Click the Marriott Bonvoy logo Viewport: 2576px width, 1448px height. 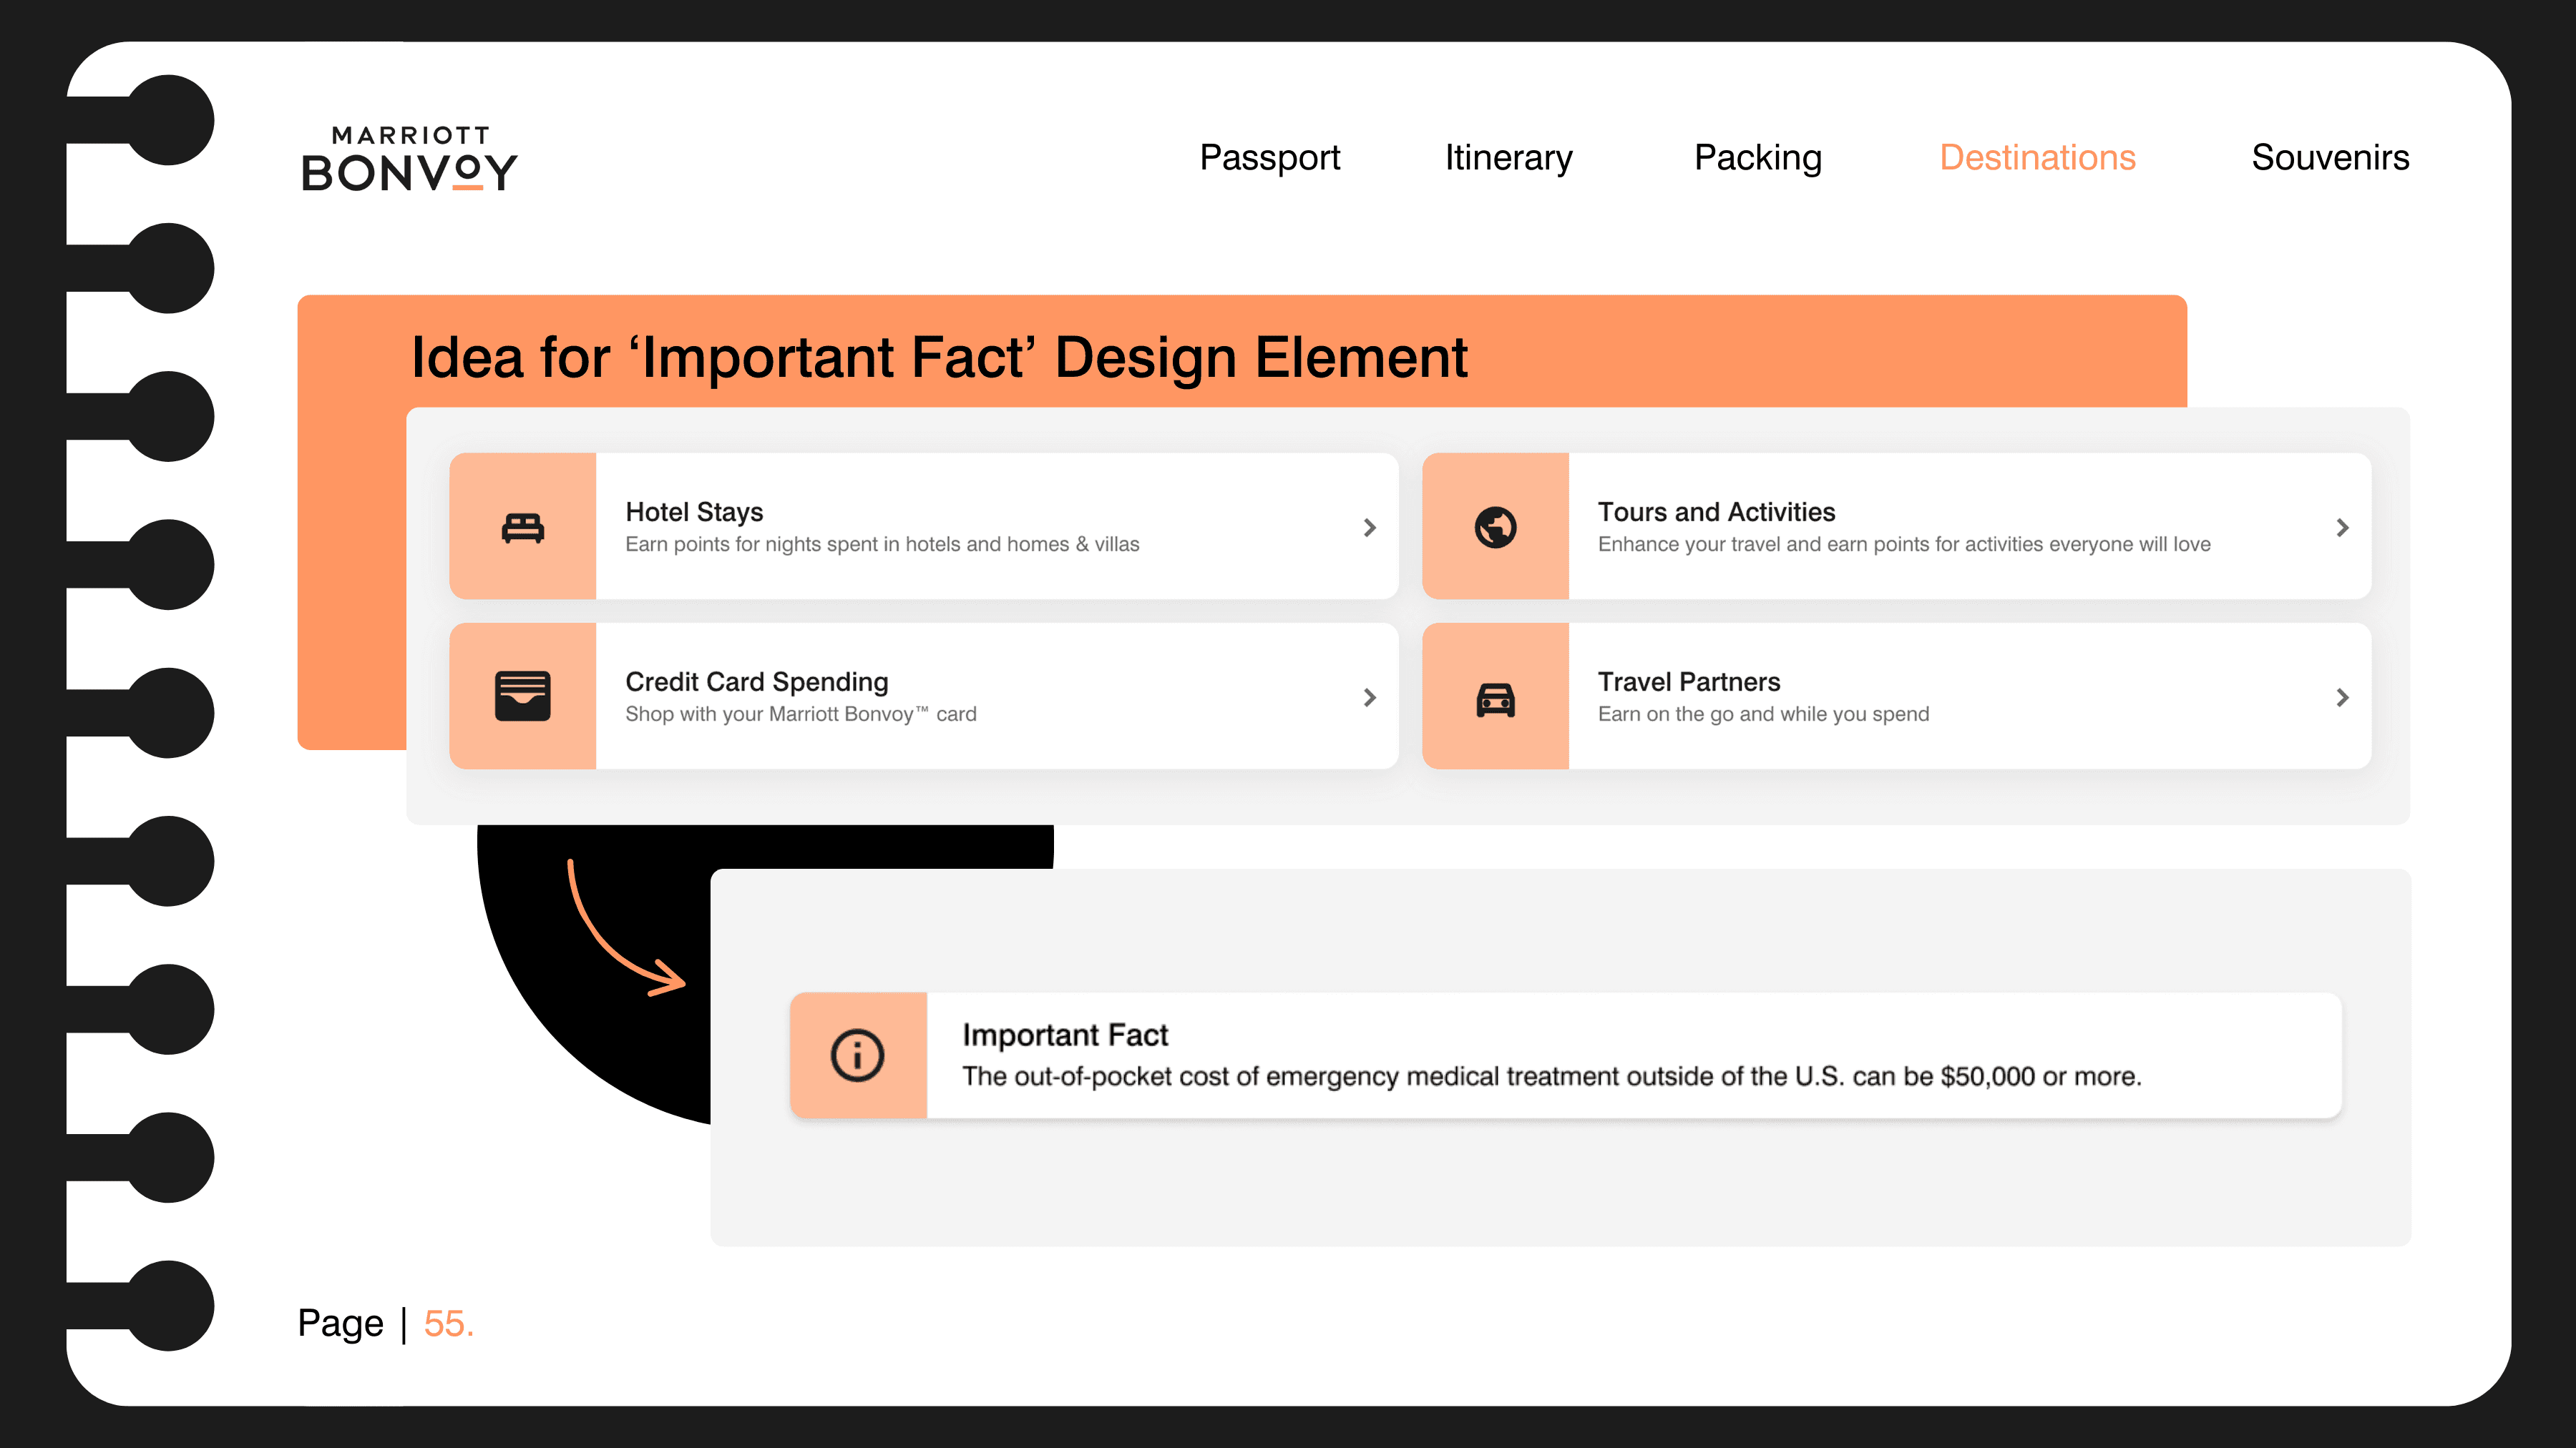pyautogui.click(x=409, y=158)
